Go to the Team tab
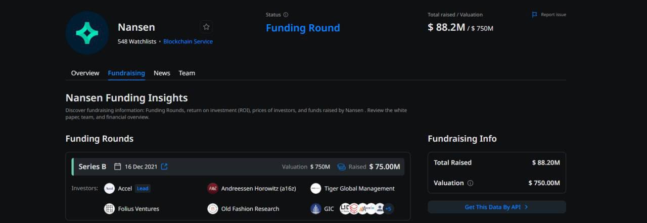The width and height of the screenshot is (647, 223). (x=187, y=73)
